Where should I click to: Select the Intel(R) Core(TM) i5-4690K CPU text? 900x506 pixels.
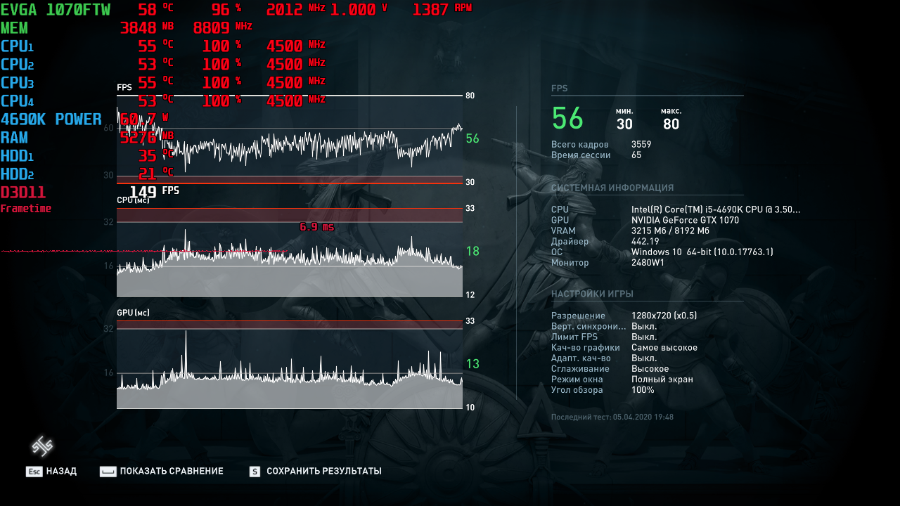[x=716, y=209]
